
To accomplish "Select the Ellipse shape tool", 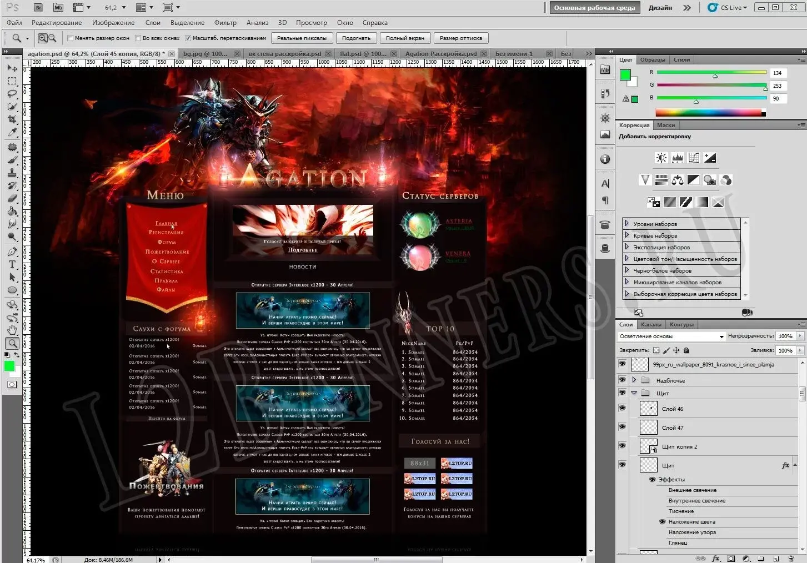I will pos(12,290).
